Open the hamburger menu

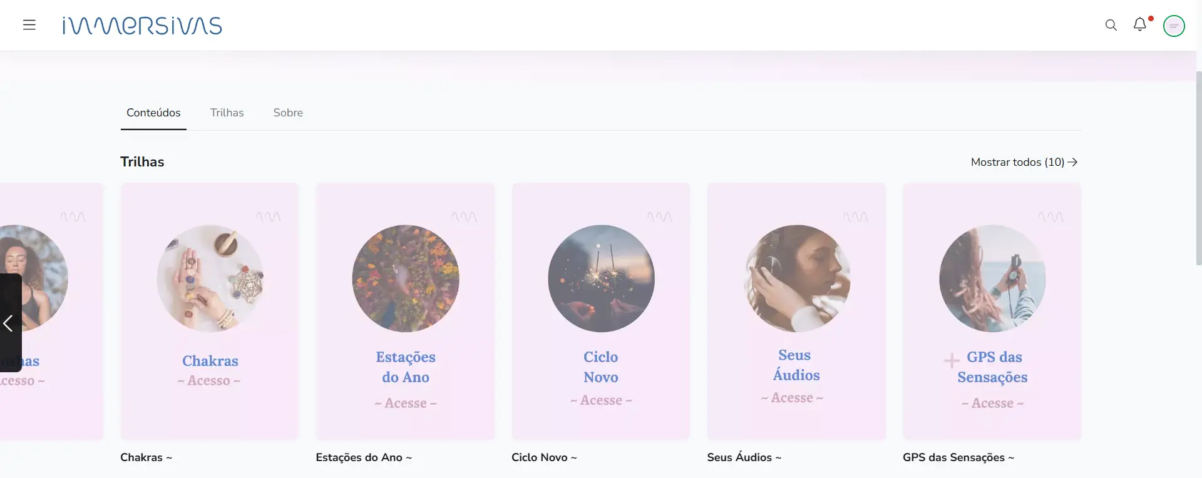click(x=29, y=25)
